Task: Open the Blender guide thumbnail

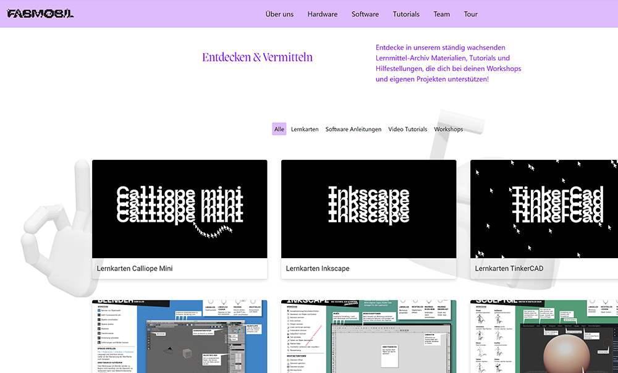Action: [180, 337]
